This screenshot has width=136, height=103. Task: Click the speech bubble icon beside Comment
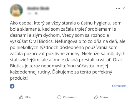pyautogui.click(x=59, y=97)
